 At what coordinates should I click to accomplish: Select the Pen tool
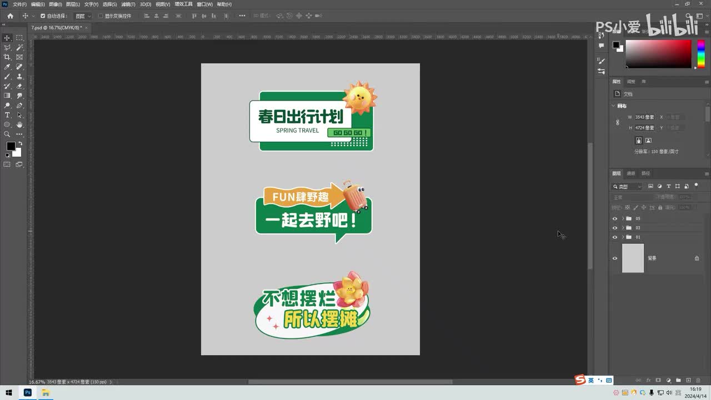coord(19,106)
